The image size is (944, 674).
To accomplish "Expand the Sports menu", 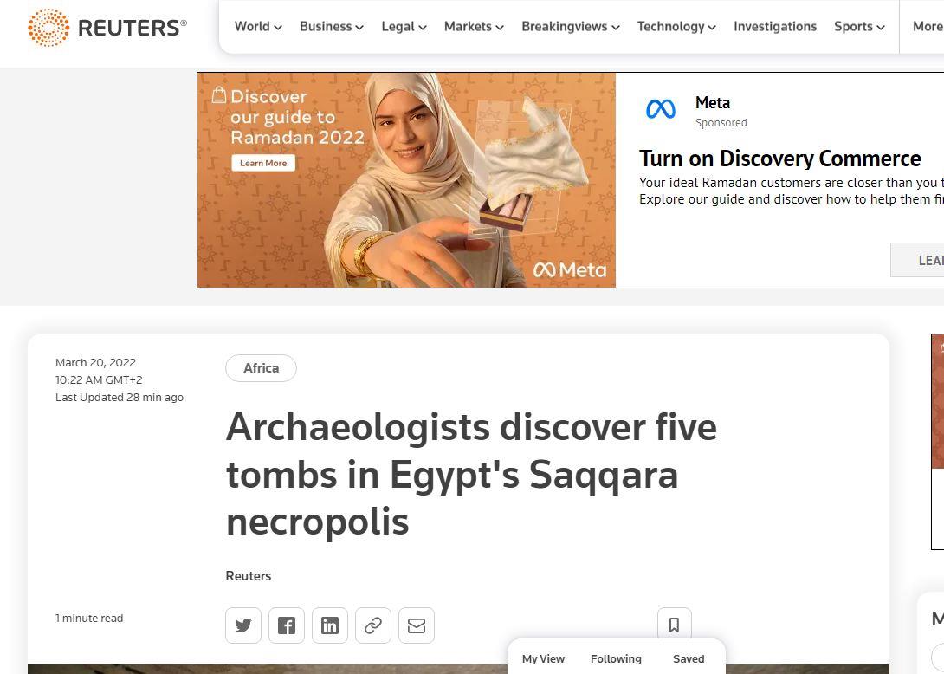I will click(860, 27).
